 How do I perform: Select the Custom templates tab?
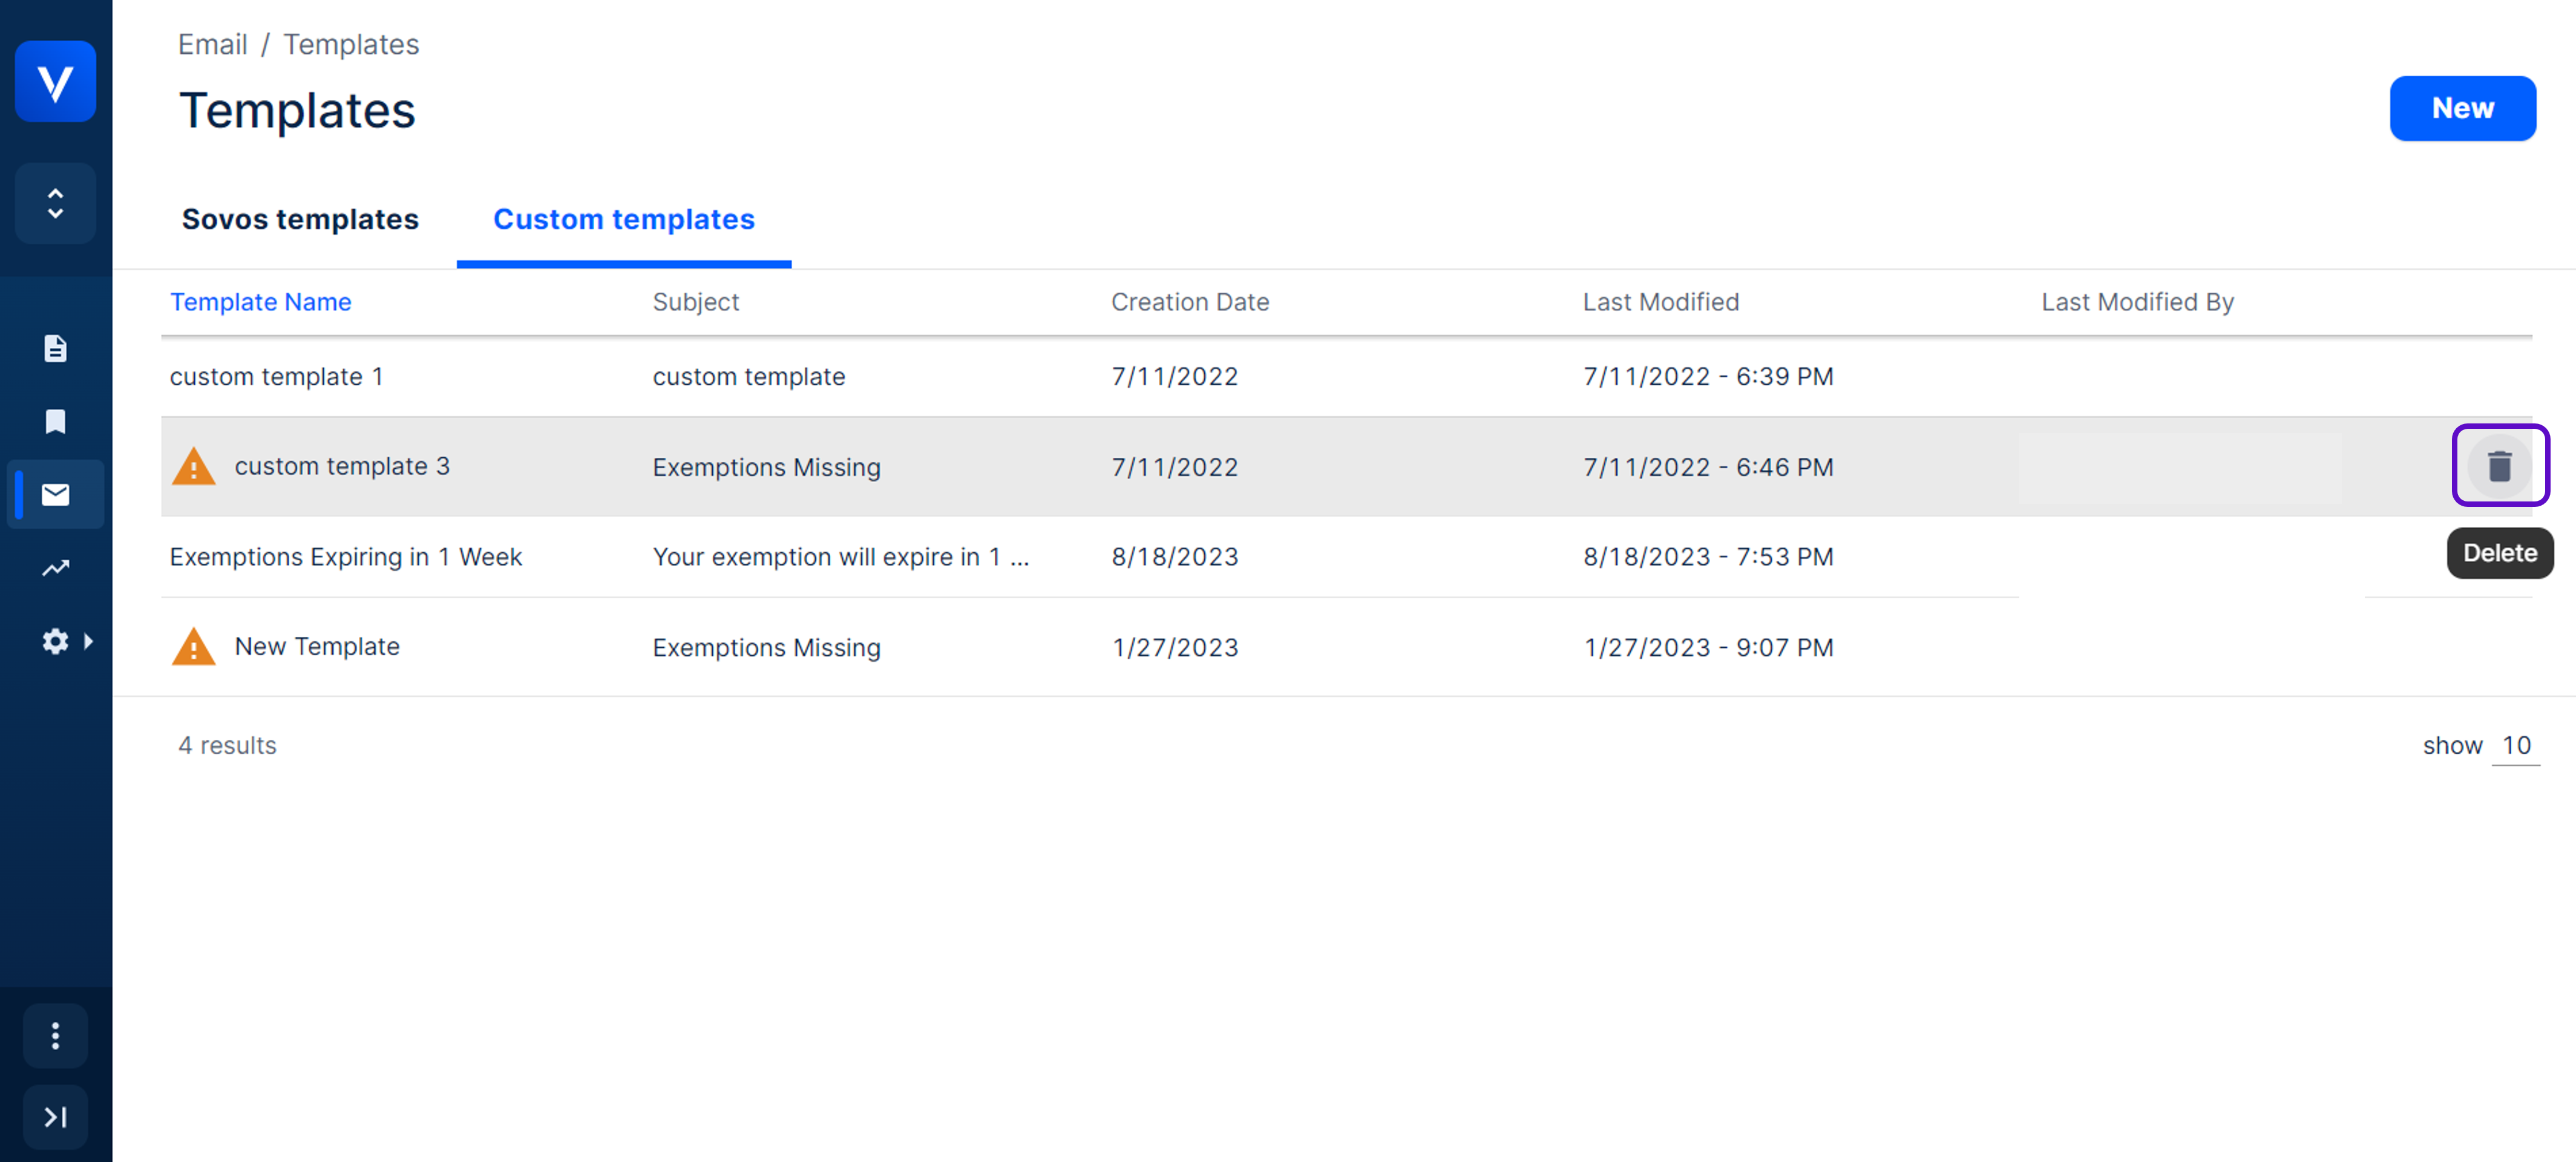pyautogui.click(x=623, y=219)
